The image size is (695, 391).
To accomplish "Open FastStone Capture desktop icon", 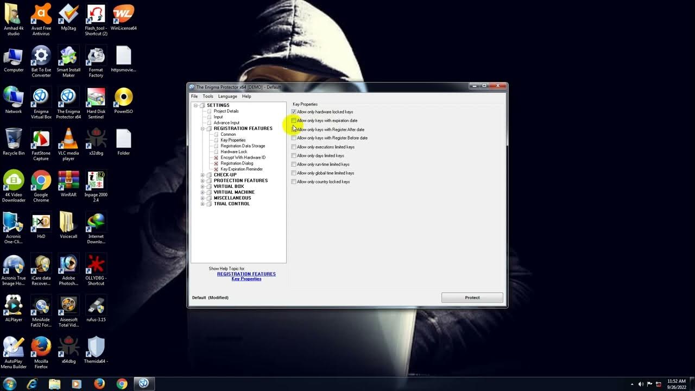I will pyautogui.click(x=41, y=144).
